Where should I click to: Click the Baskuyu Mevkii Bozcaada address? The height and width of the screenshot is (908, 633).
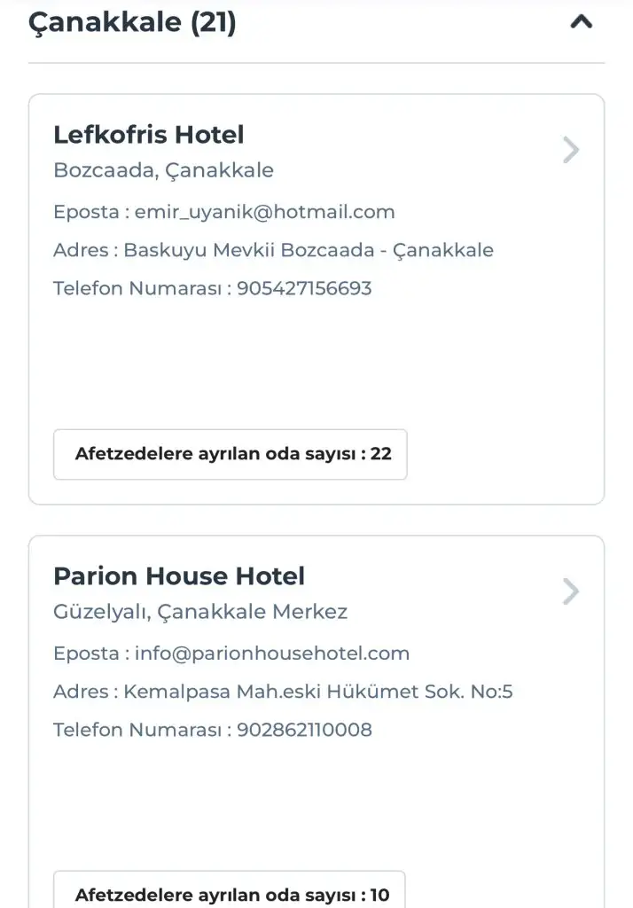click(309, 250)
